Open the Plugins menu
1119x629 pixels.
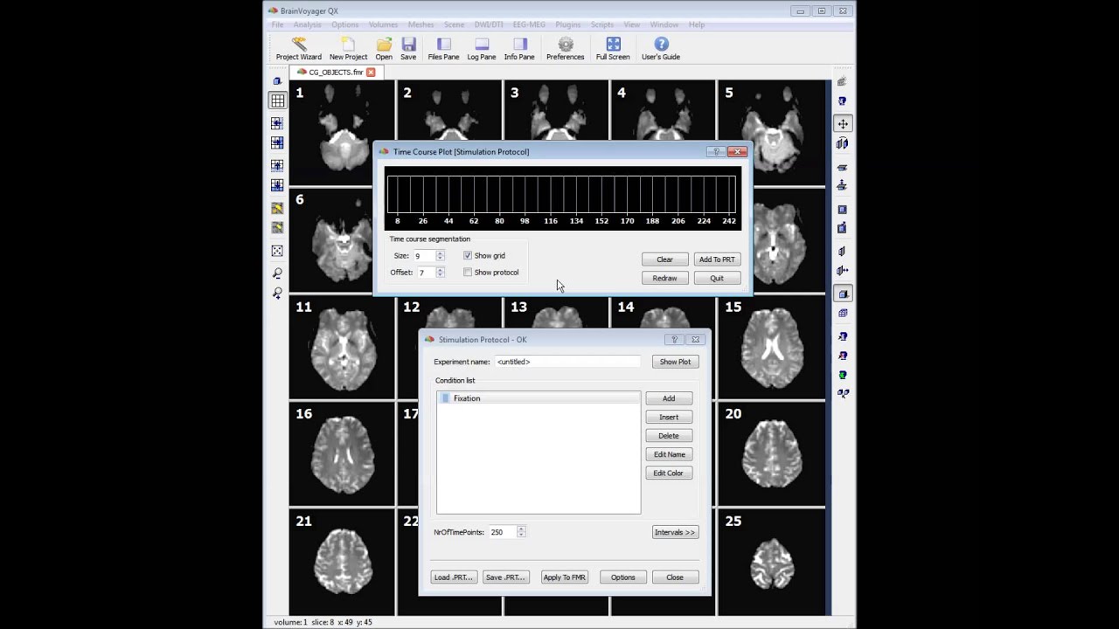coord(568,24)
